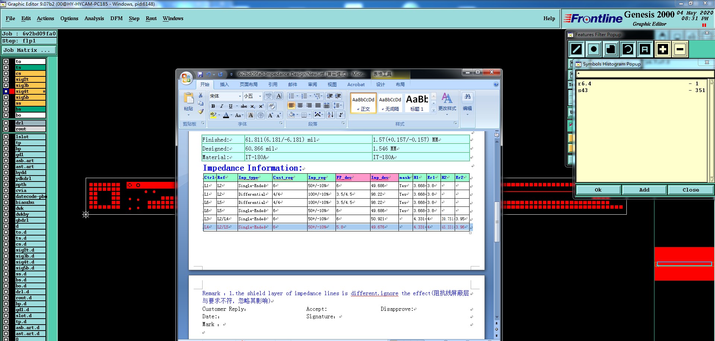Viewport: 715px width, 341px height.
Task: Toggle visibility checkbox for layer sig3b
Action: click(x=6, y=85)
